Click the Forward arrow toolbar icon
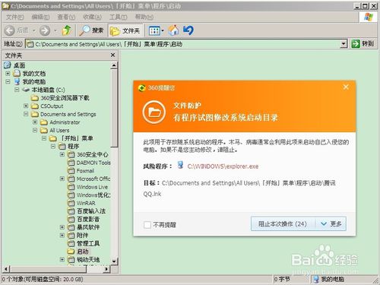The image size is (380, 285). [x=45, y=30]
